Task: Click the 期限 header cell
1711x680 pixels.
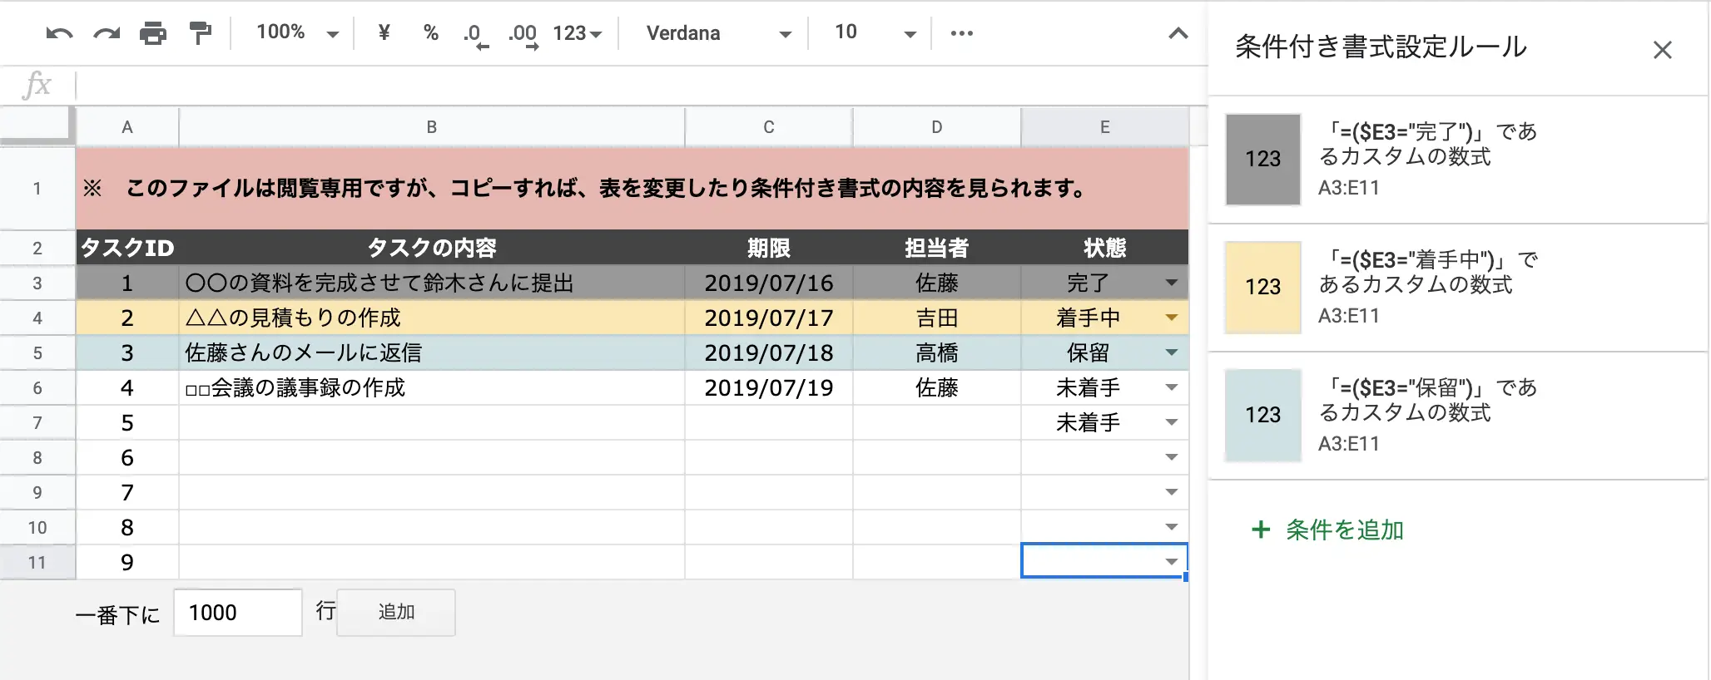Action: coord(769,248)
